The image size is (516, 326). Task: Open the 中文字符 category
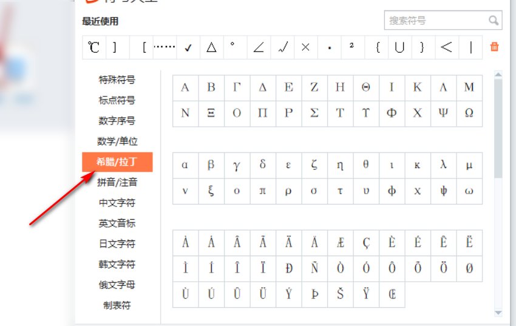coord(117,203)
